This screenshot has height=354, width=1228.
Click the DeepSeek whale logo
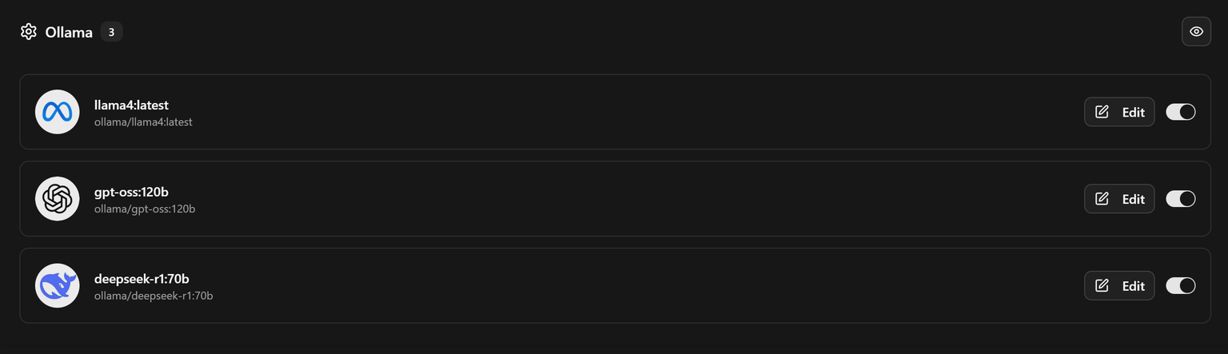[58, 285]
